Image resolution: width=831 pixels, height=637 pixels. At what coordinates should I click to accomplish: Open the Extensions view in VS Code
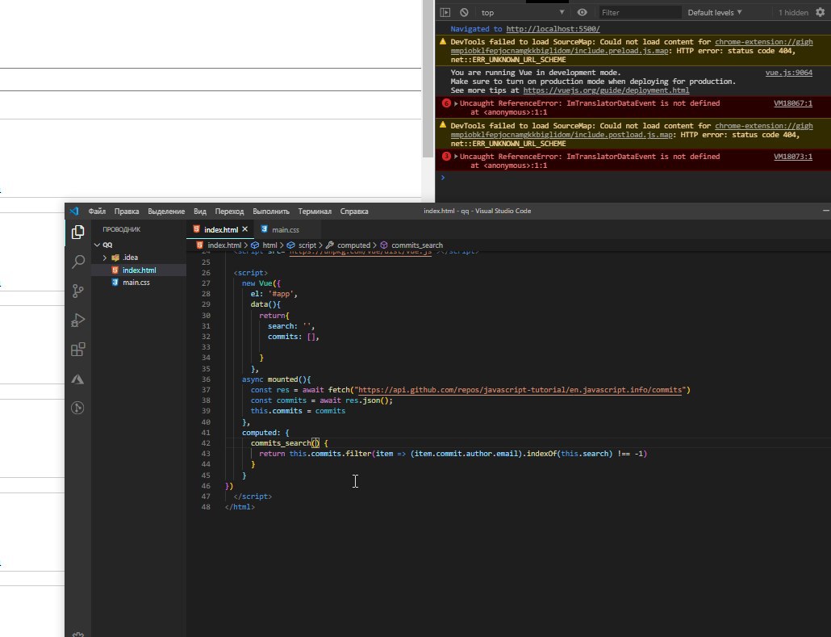(78, 350)
